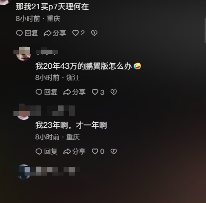Share the 才一年啊 comment
This screenshot has height=203, width=206.
[x=74, y=151]
